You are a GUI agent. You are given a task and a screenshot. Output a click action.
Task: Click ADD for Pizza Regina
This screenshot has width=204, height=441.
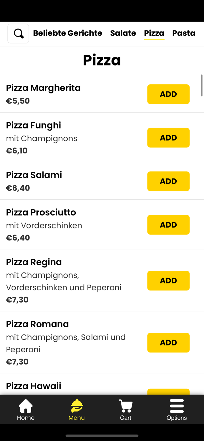(x=168, y=280)
